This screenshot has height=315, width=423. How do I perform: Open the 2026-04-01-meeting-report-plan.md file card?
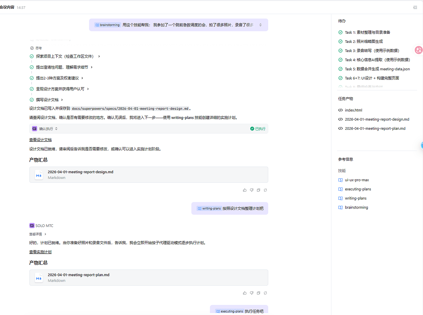149,278
